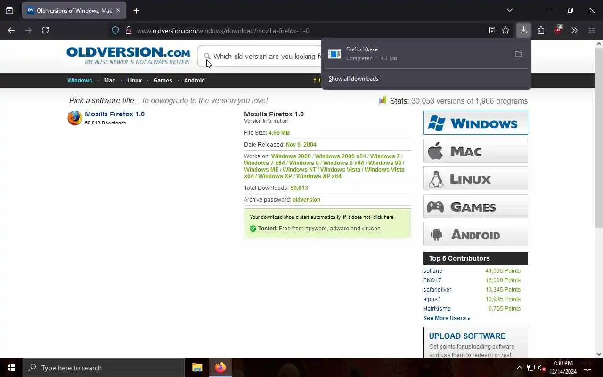Reload the current page
603x377 pixels.
click(45, 30)
